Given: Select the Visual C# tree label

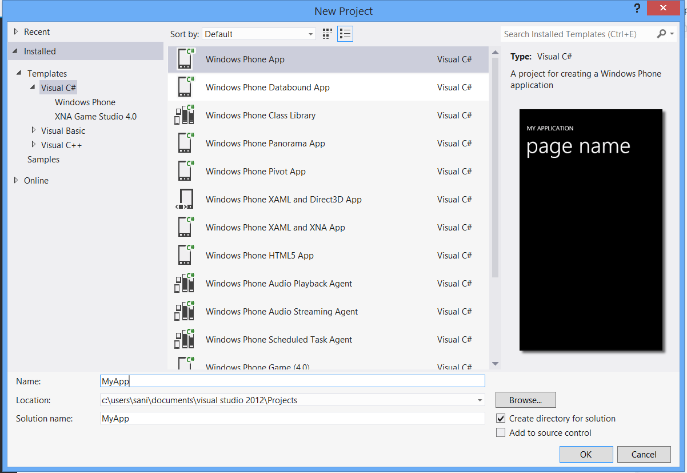Looking at the screenshot, I should tap(58, 88).
